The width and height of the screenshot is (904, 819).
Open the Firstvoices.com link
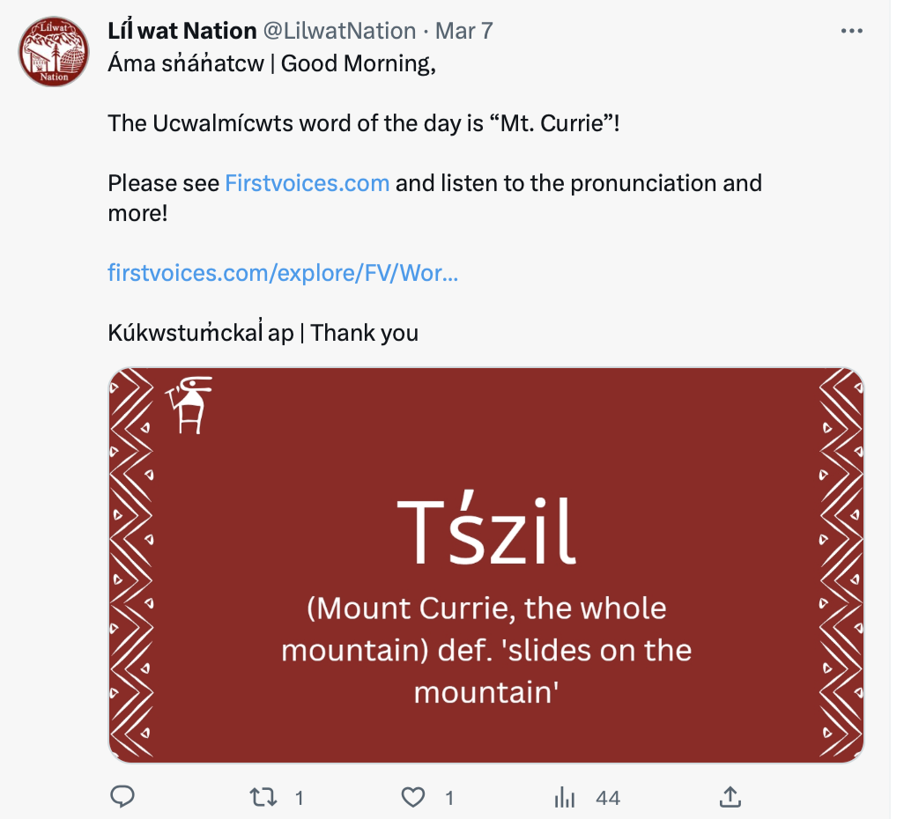tap(307, 183)
